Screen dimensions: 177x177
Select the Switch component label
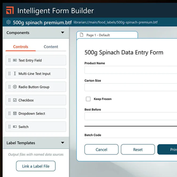[x=23, y=127]
